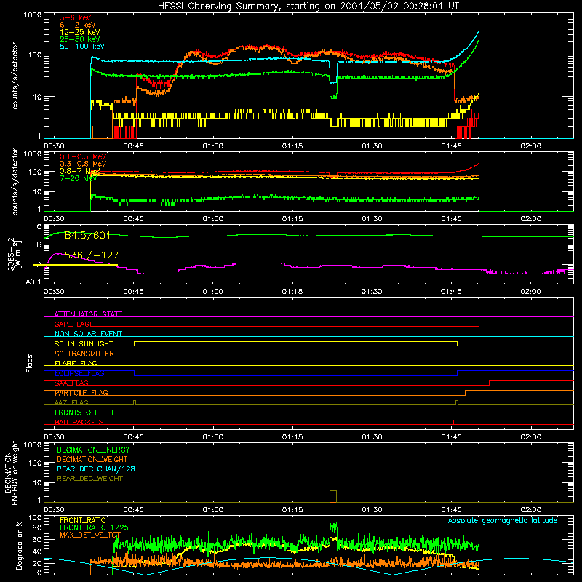The image size is (582, 582).
Task: Pick the FRONTS_OFF flag label
Action: (76, 412)
